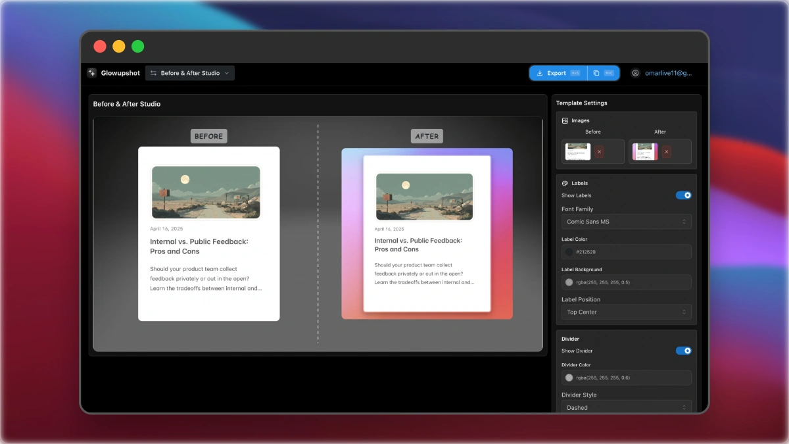Click the green maximize window button
This screenshot has width=789, height=444.
137,46
